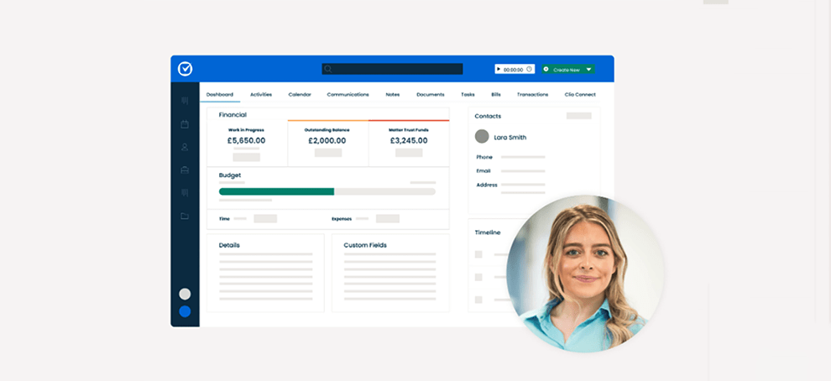The height and width of the screenshot is (381, 831).
Task: Open the Lara Smith contact name
Action: tap(510, 138)
